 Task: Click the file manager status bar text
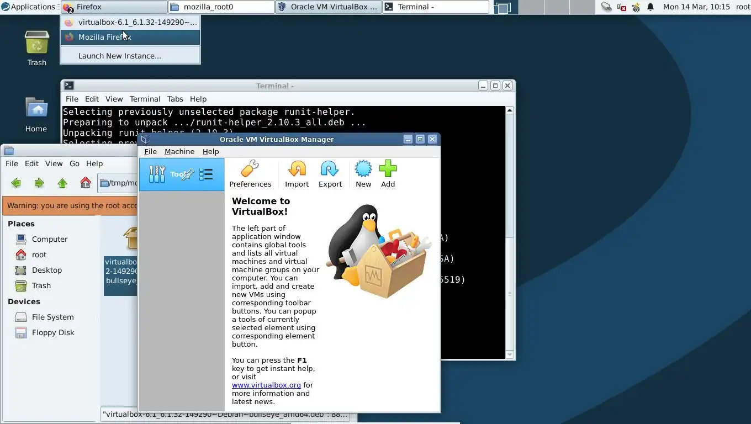pos(226,414)
